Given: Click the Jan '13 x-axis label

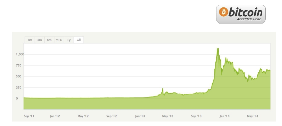Looking at the screenshot, I should click(140, 116).
